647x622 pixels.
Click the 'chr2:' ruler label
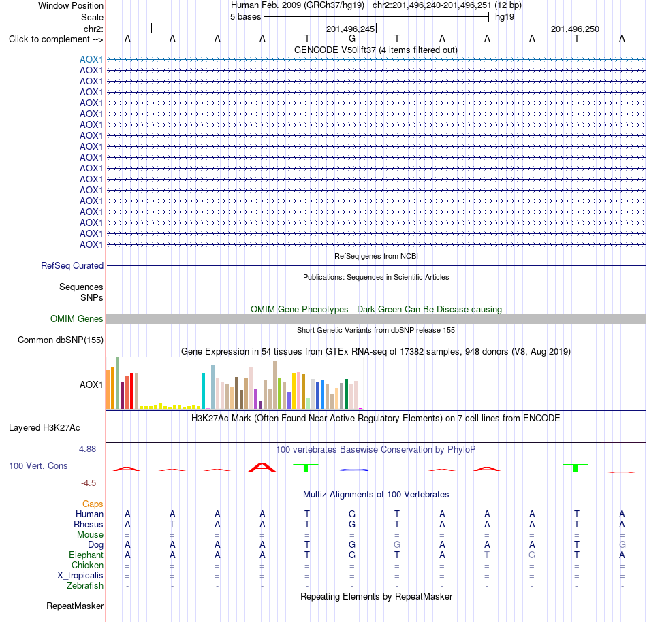(93, 29)
